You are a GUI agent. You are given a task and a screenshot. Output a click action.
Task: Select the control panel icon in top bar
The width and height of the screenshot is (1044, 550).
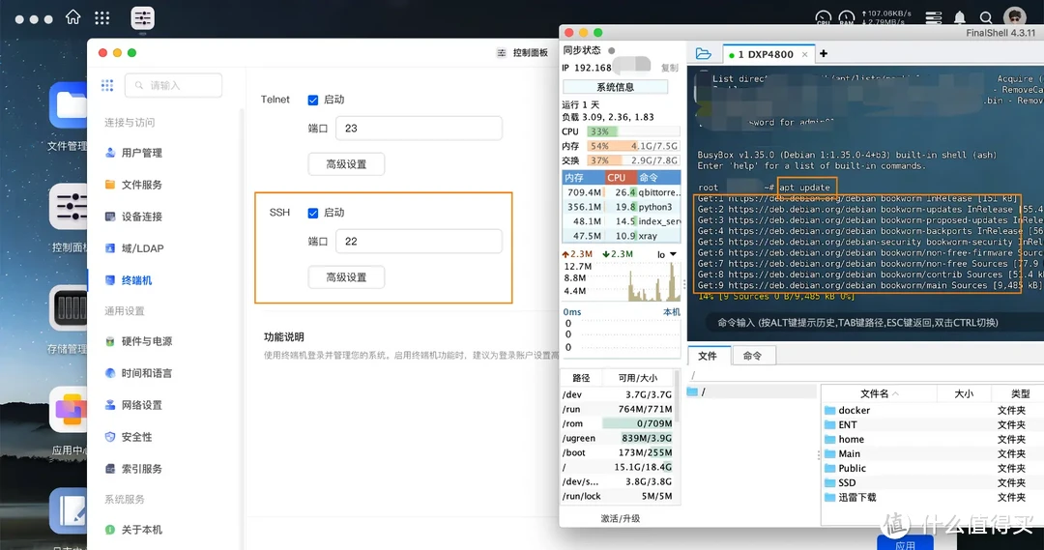[142, 18]
